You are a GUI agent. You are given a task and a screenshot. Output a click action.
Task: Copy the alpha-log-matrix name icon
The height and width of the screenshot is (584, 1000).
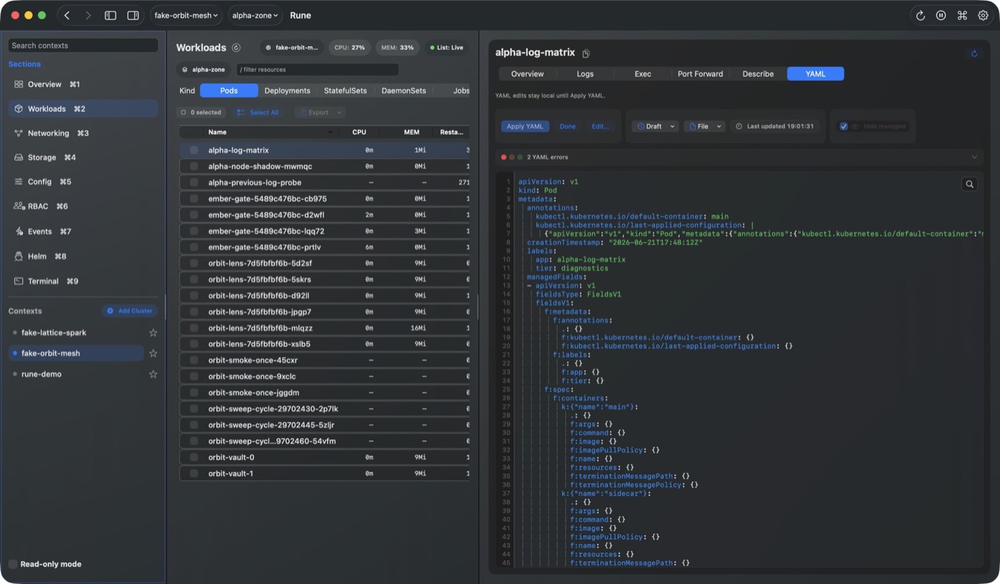pos(586,54)
